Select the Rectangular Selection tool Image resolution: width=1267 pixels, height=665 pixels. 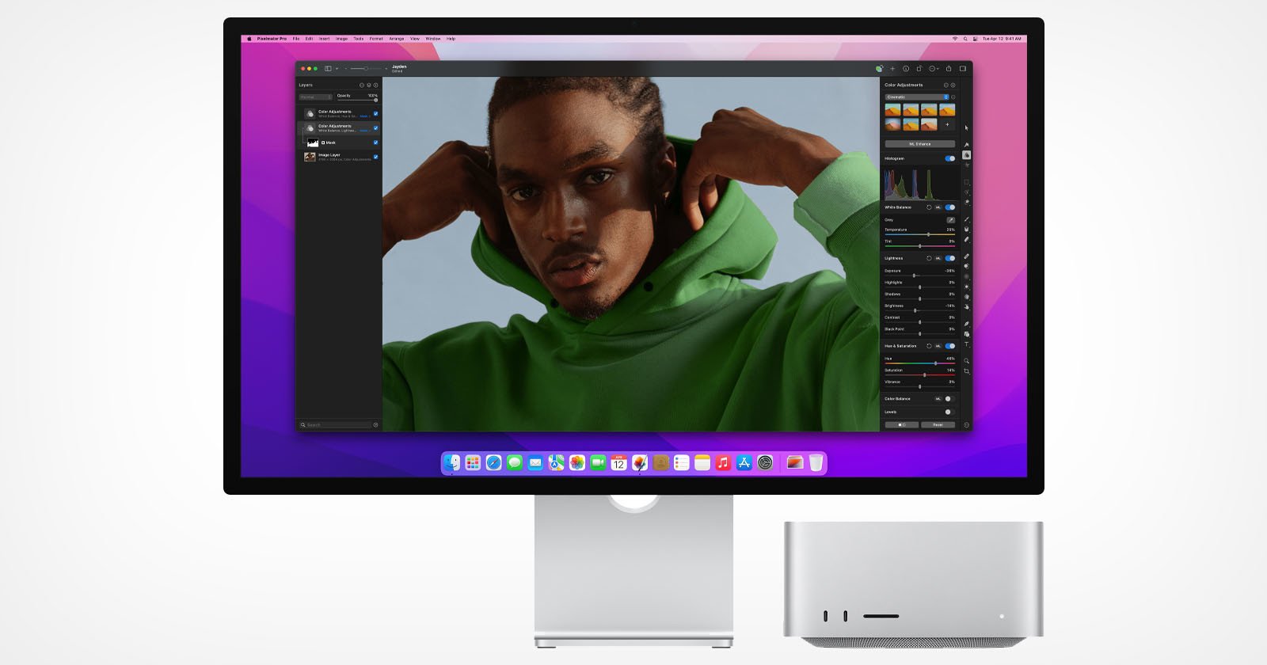pyautogui.click(x=967, y=183)
